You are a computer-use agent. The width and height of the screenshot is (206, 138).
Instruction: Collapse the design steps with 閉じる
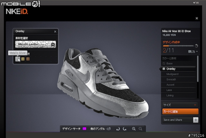point(193,52)
